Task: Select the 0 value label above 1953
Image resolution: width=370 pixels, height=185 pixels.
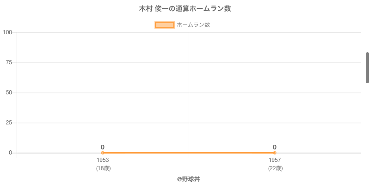Action: coord(103,147)
